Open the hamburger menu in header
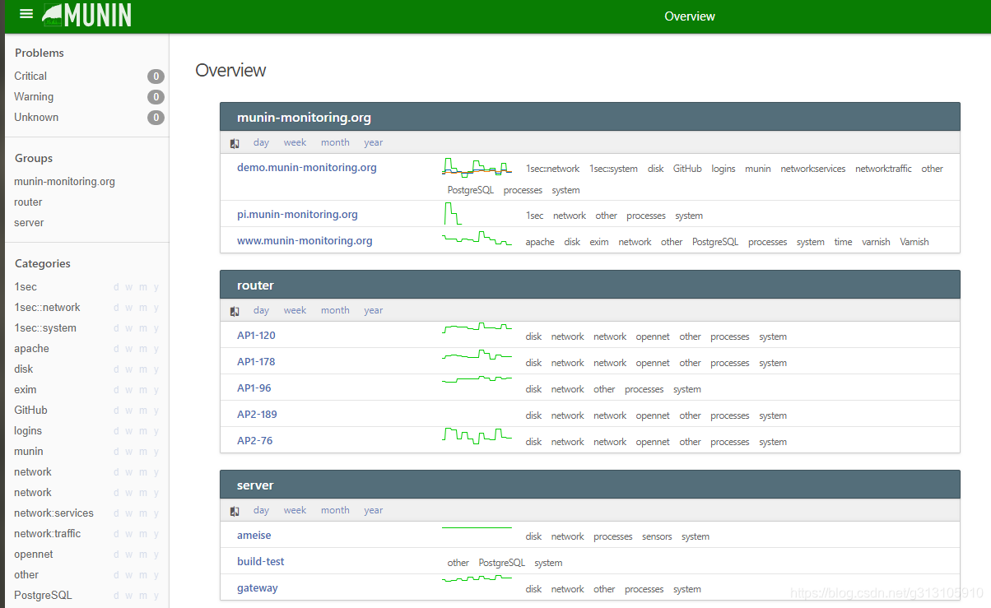This screenshot has width=991, height=608. point(26,14)
